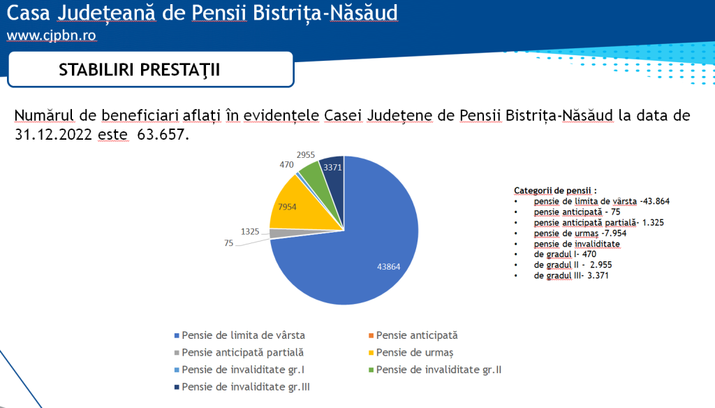
Task: Click the light blue invaliditate gr.I legend swatch
Action: (x=177, y=370)
